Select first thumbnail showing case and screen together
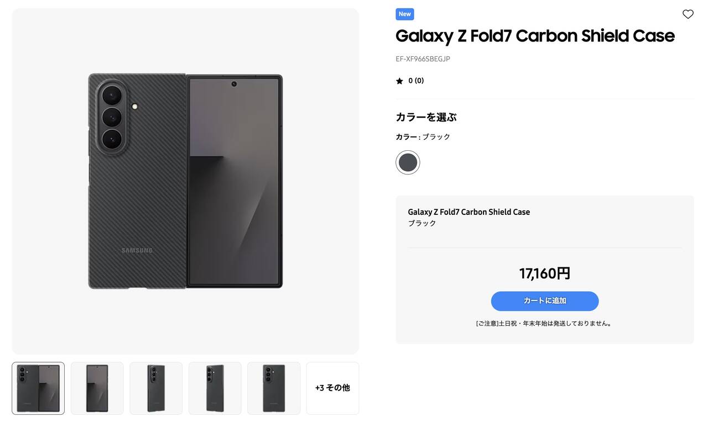 (x=38, y=388)
